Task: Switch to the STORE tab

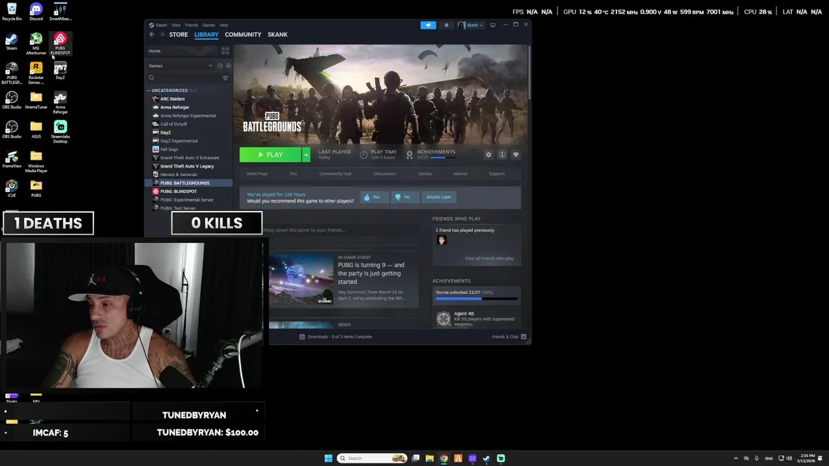Action: 178,34
